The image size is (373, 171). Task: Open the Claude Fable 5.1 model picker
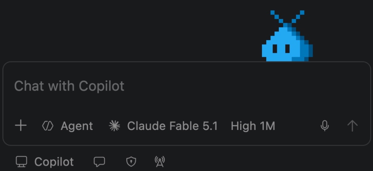pos(163,126)
